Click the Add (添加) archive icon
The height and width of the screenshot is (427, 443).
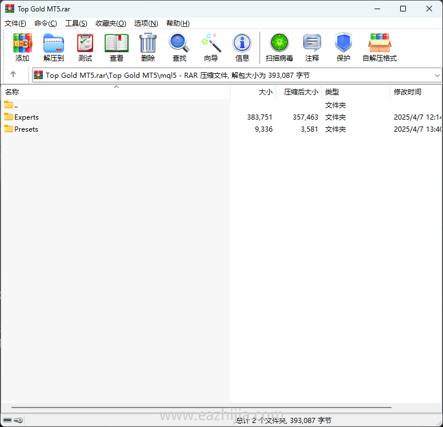tap(22, 43)
